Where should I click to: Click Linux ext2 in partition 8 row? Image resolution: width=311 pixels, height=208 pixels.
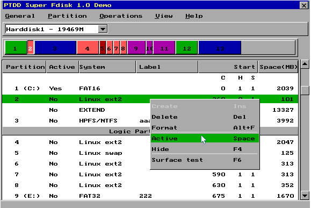(x=100, y=185)
